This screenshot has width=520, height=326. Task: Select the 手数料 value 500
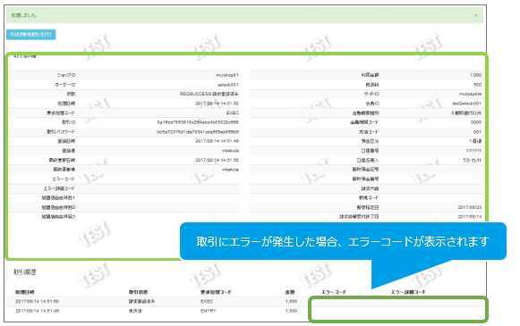tap(477, 85)
